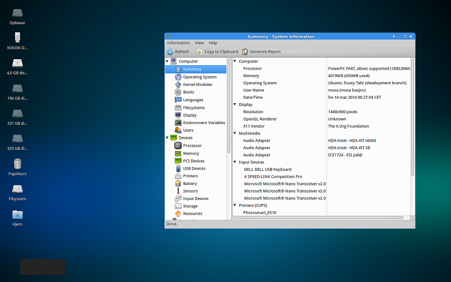
Task: Select the Battery icon in Devices
Action: pyautogui.click(x=178, y=183)
